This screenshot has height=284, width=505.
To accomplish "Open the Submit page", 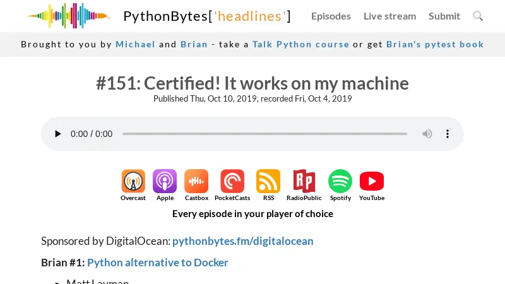I will [444, 16].
